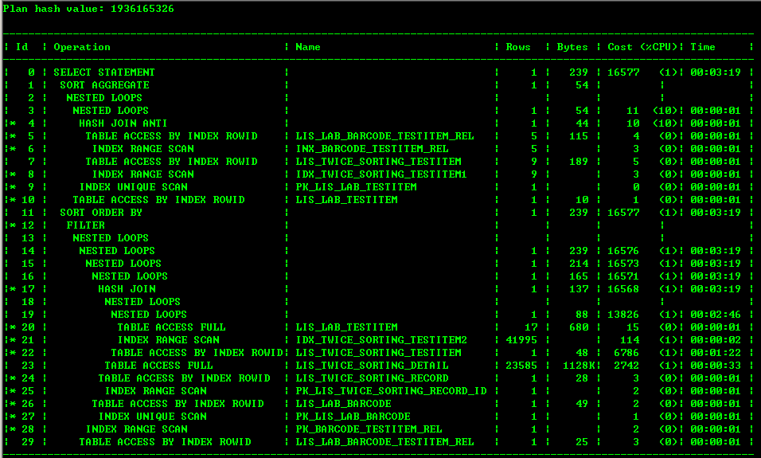Click INDEX RANGE SCAN in row 28
Viewport: 761px width, 458px height.
coord(136,429)
